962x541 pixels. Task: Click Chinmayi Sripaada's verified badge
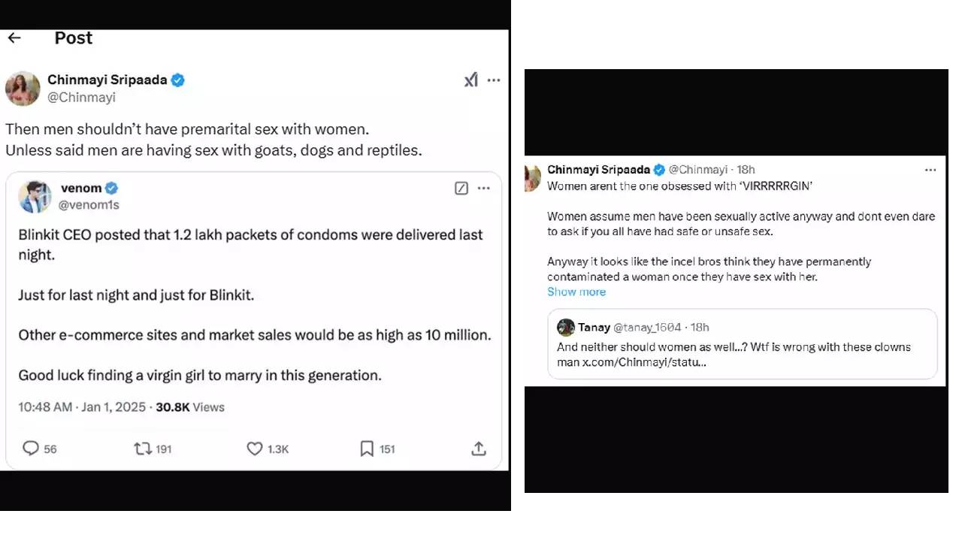coord(178,80)
